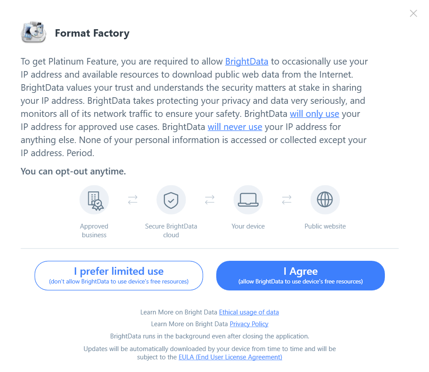This screenshot has width=429, height=372.
Task: Select the Public website globe icon
Action: pos(325,200)
